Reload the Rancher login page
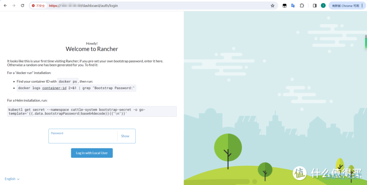Screen dimensions: 367x185 point(22,6)
